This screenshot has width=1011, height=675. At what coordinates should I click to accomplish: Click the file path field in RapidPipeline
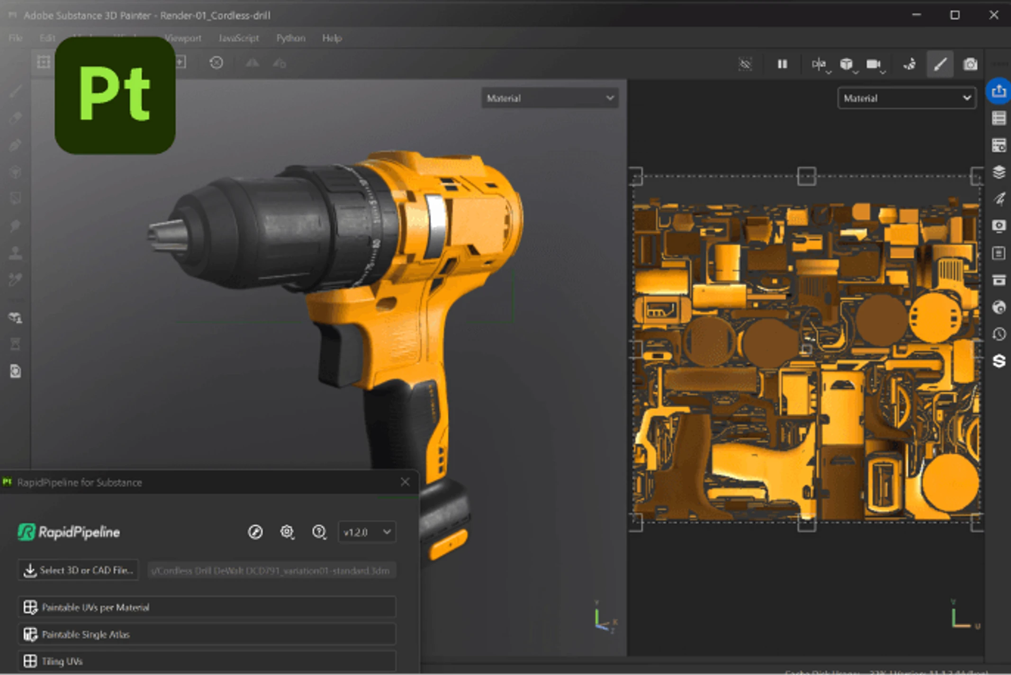(x=271, y=571)
